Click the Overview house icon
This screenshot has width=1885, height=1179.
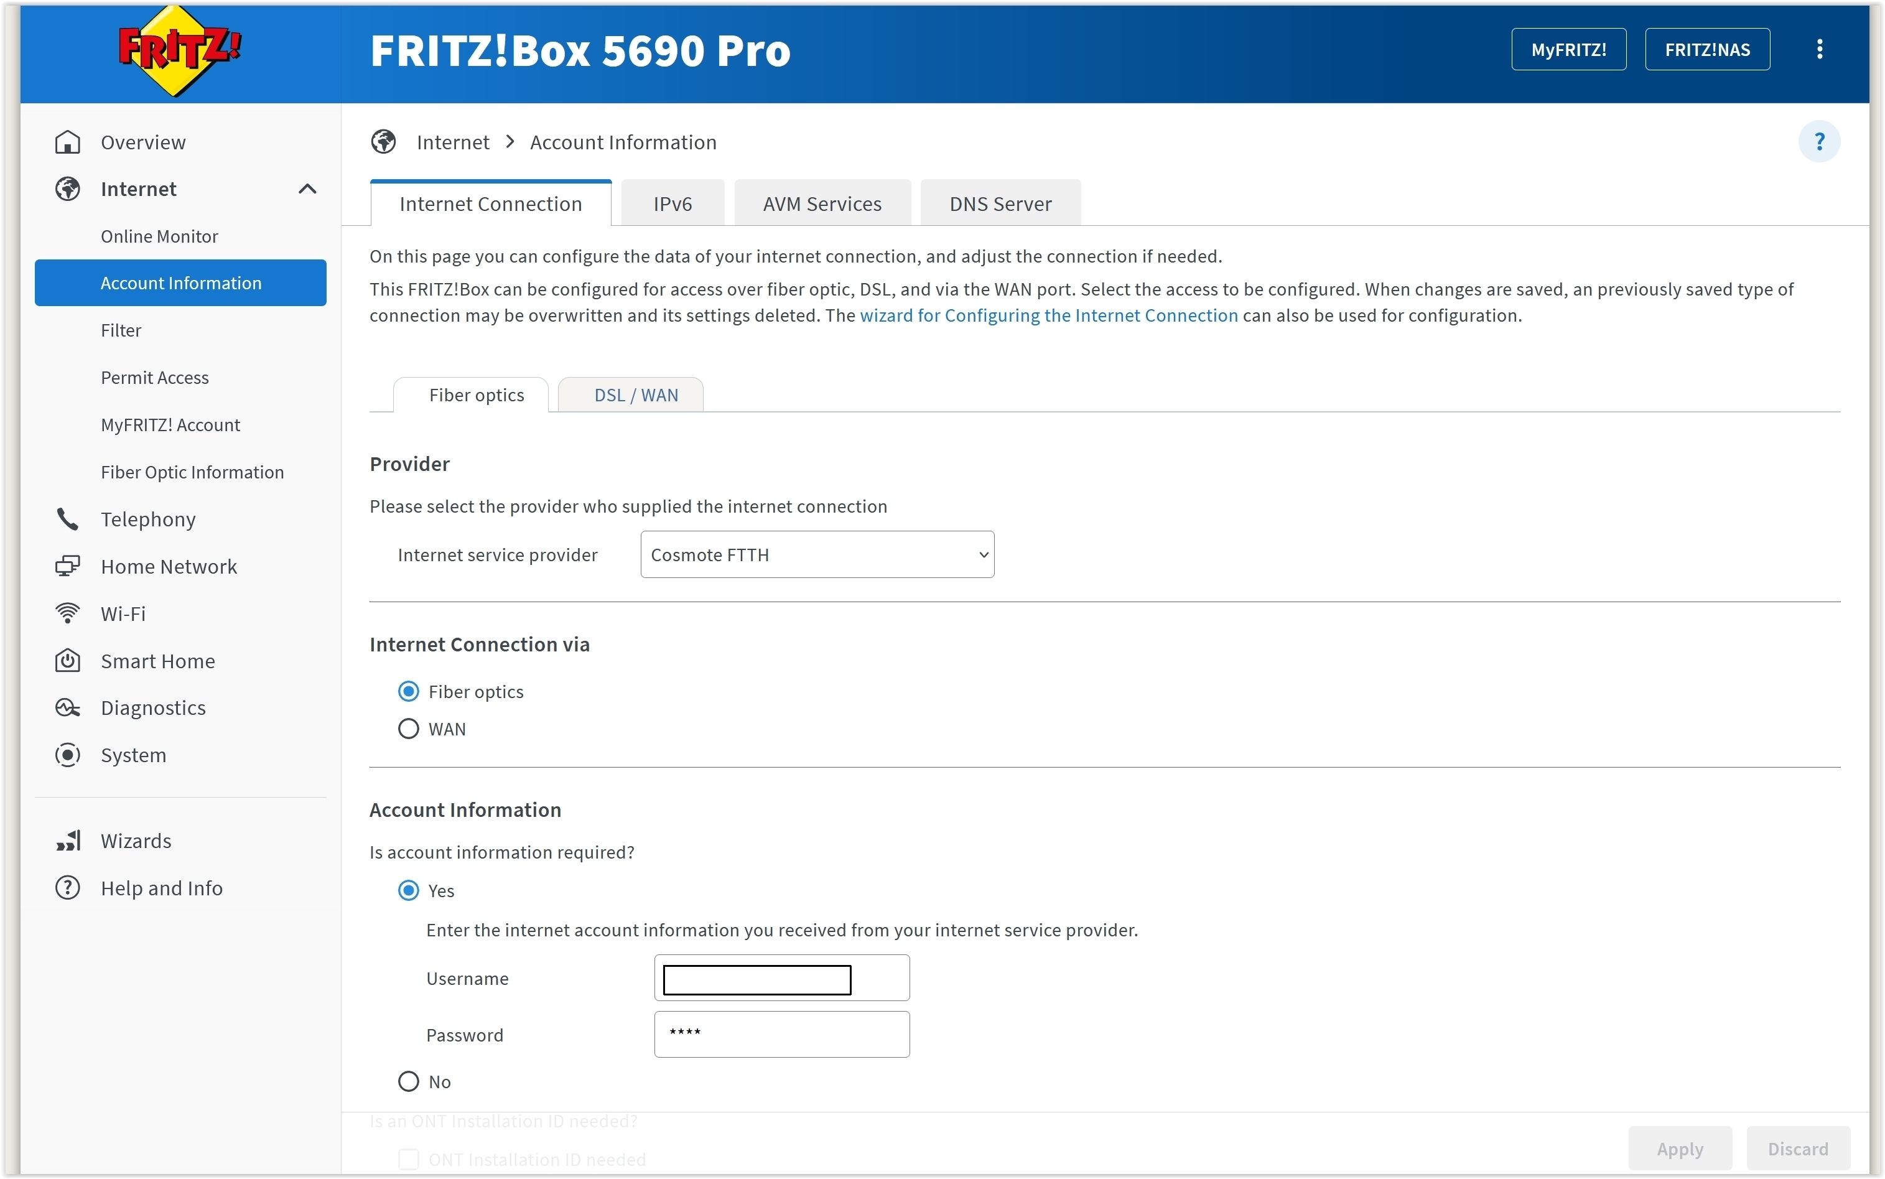68,142
